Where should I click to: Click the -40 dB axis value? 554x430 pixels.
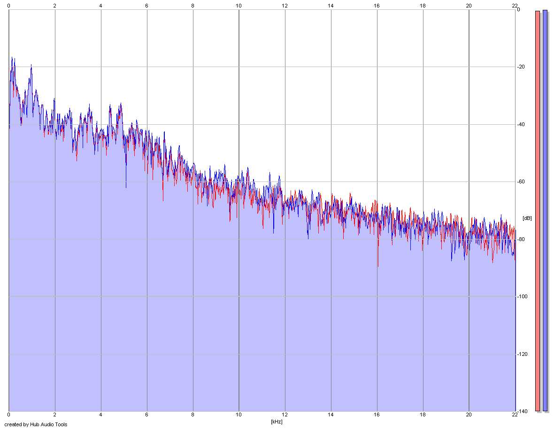coord(521,125)
